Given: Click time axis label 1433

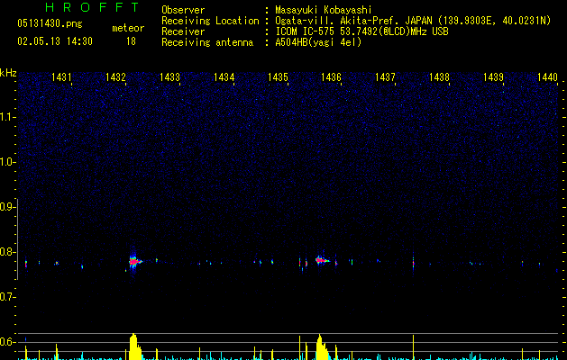Looking at the screenshot, I should (169, 77).
